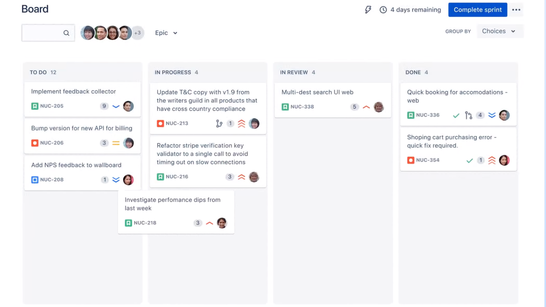Click the sprint timer clock icon
The height and width of the screenshot is (307, 546).
(383, 9)
